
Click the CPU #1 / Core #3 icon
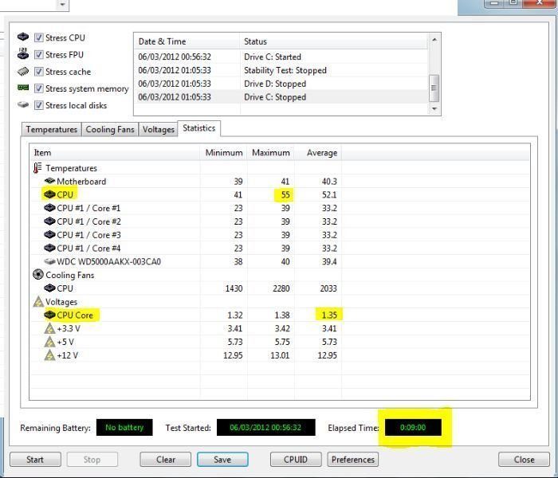tap(49, 235)
